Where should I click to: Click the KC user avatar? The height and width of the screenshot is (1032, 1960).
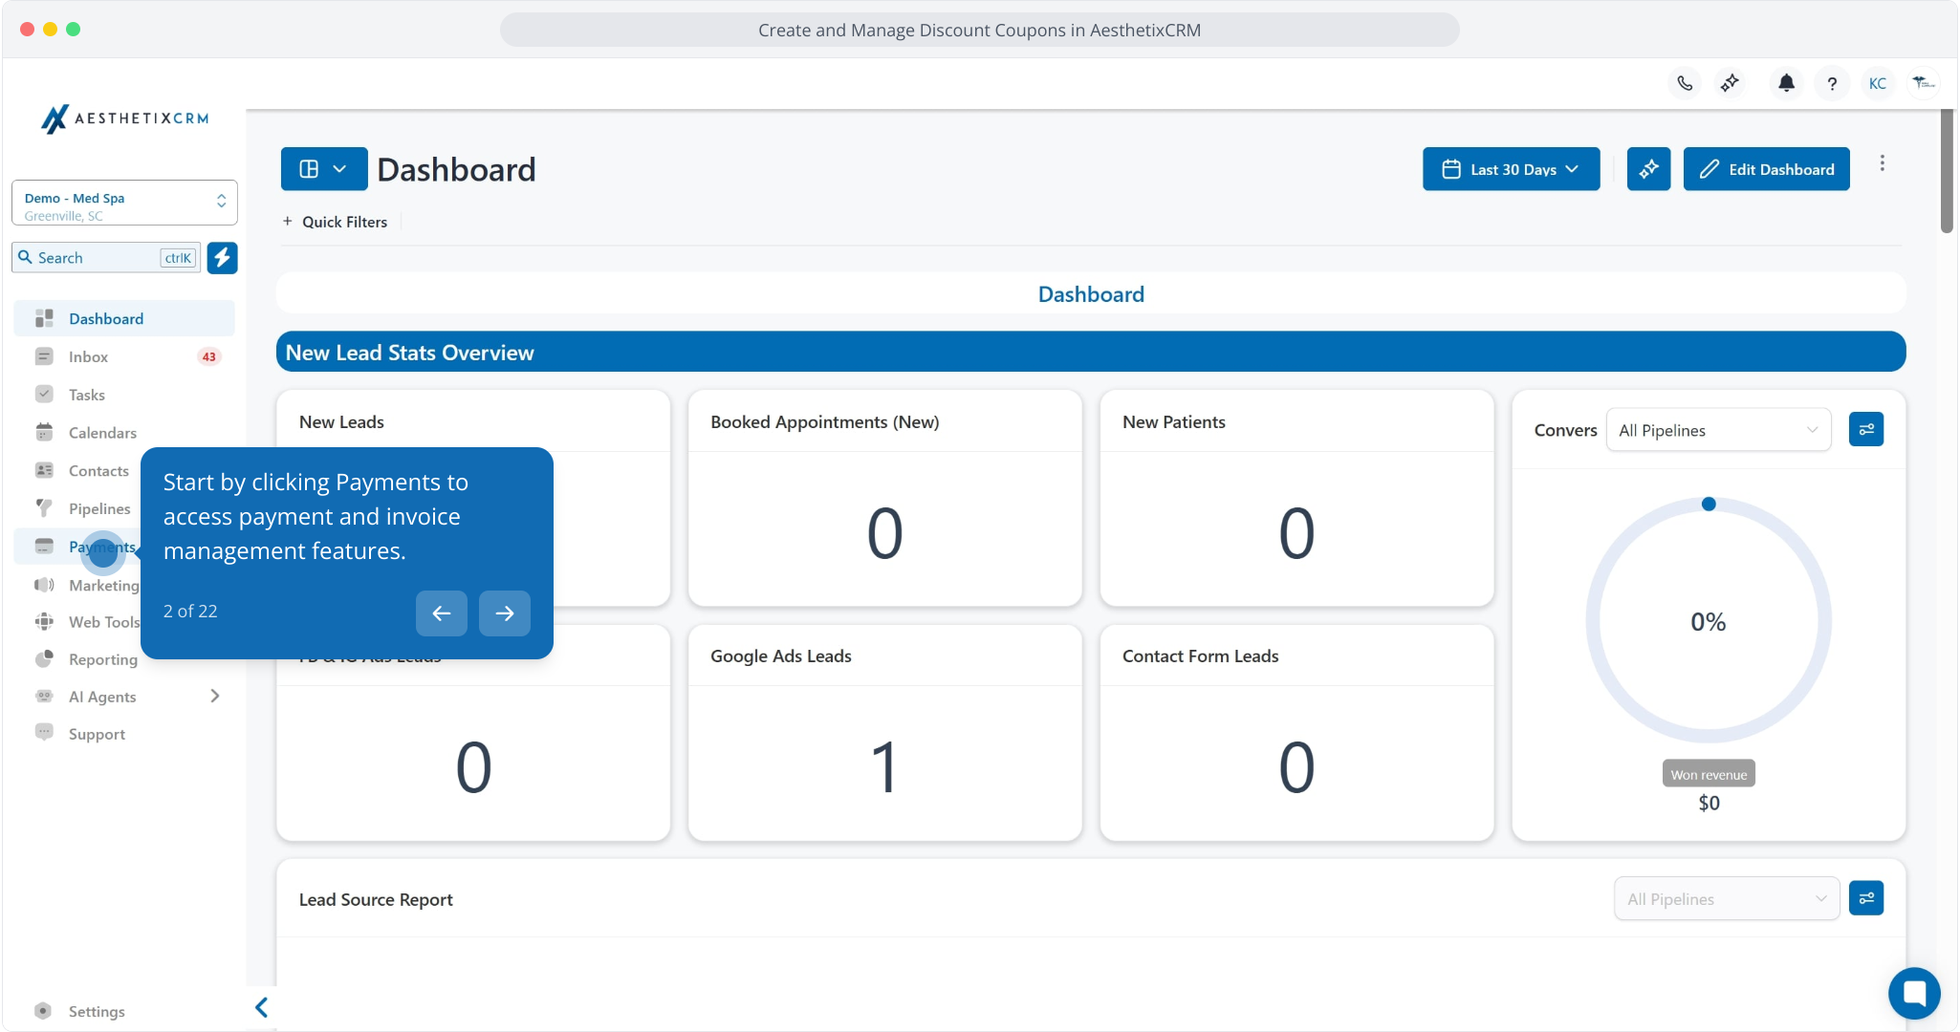1878,84
